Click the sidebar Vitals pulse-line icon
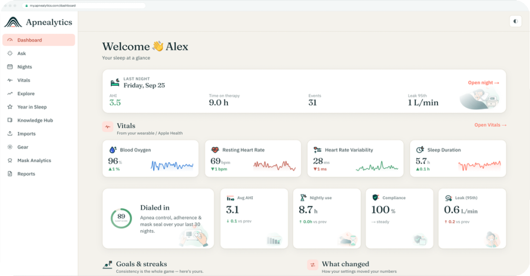This screenshot has width=530, height=276. (x=10, y=80)
